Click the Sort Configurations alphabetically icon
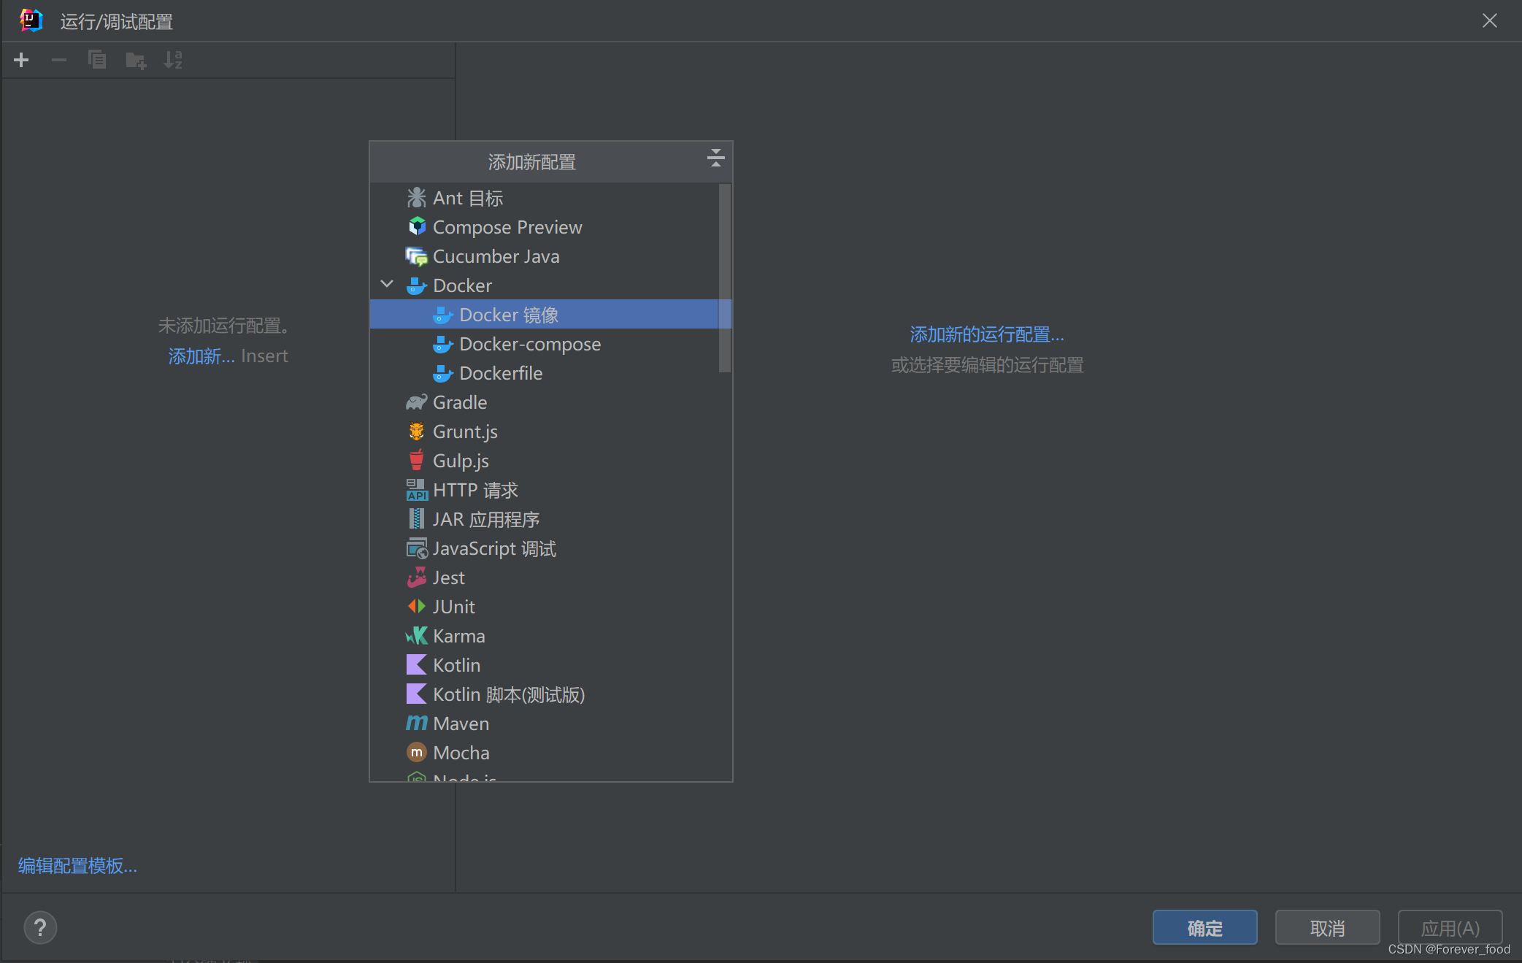 click(x=173, y=60)
